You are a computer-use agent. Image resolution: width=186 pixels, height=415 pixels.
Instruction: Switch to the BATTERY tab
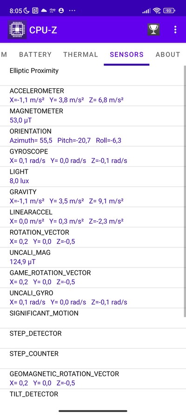tap(35, 55)
